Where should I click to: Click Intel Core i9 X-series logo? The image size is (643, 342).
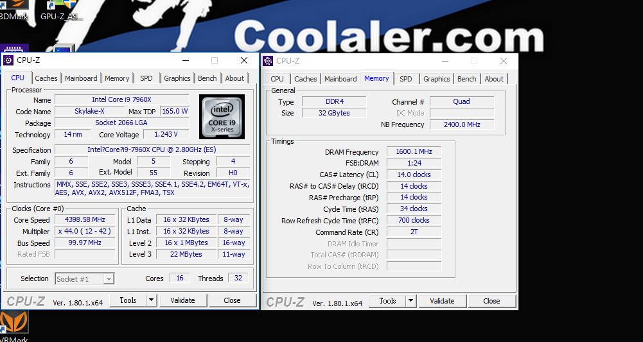(222, 117)
